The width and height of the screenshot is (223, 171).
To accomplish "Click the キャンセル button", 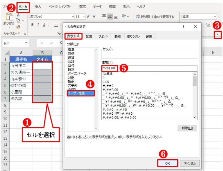I will coord(190,163).
